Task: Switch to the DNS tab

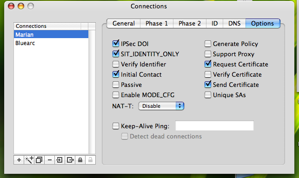Action: (234, 23)
